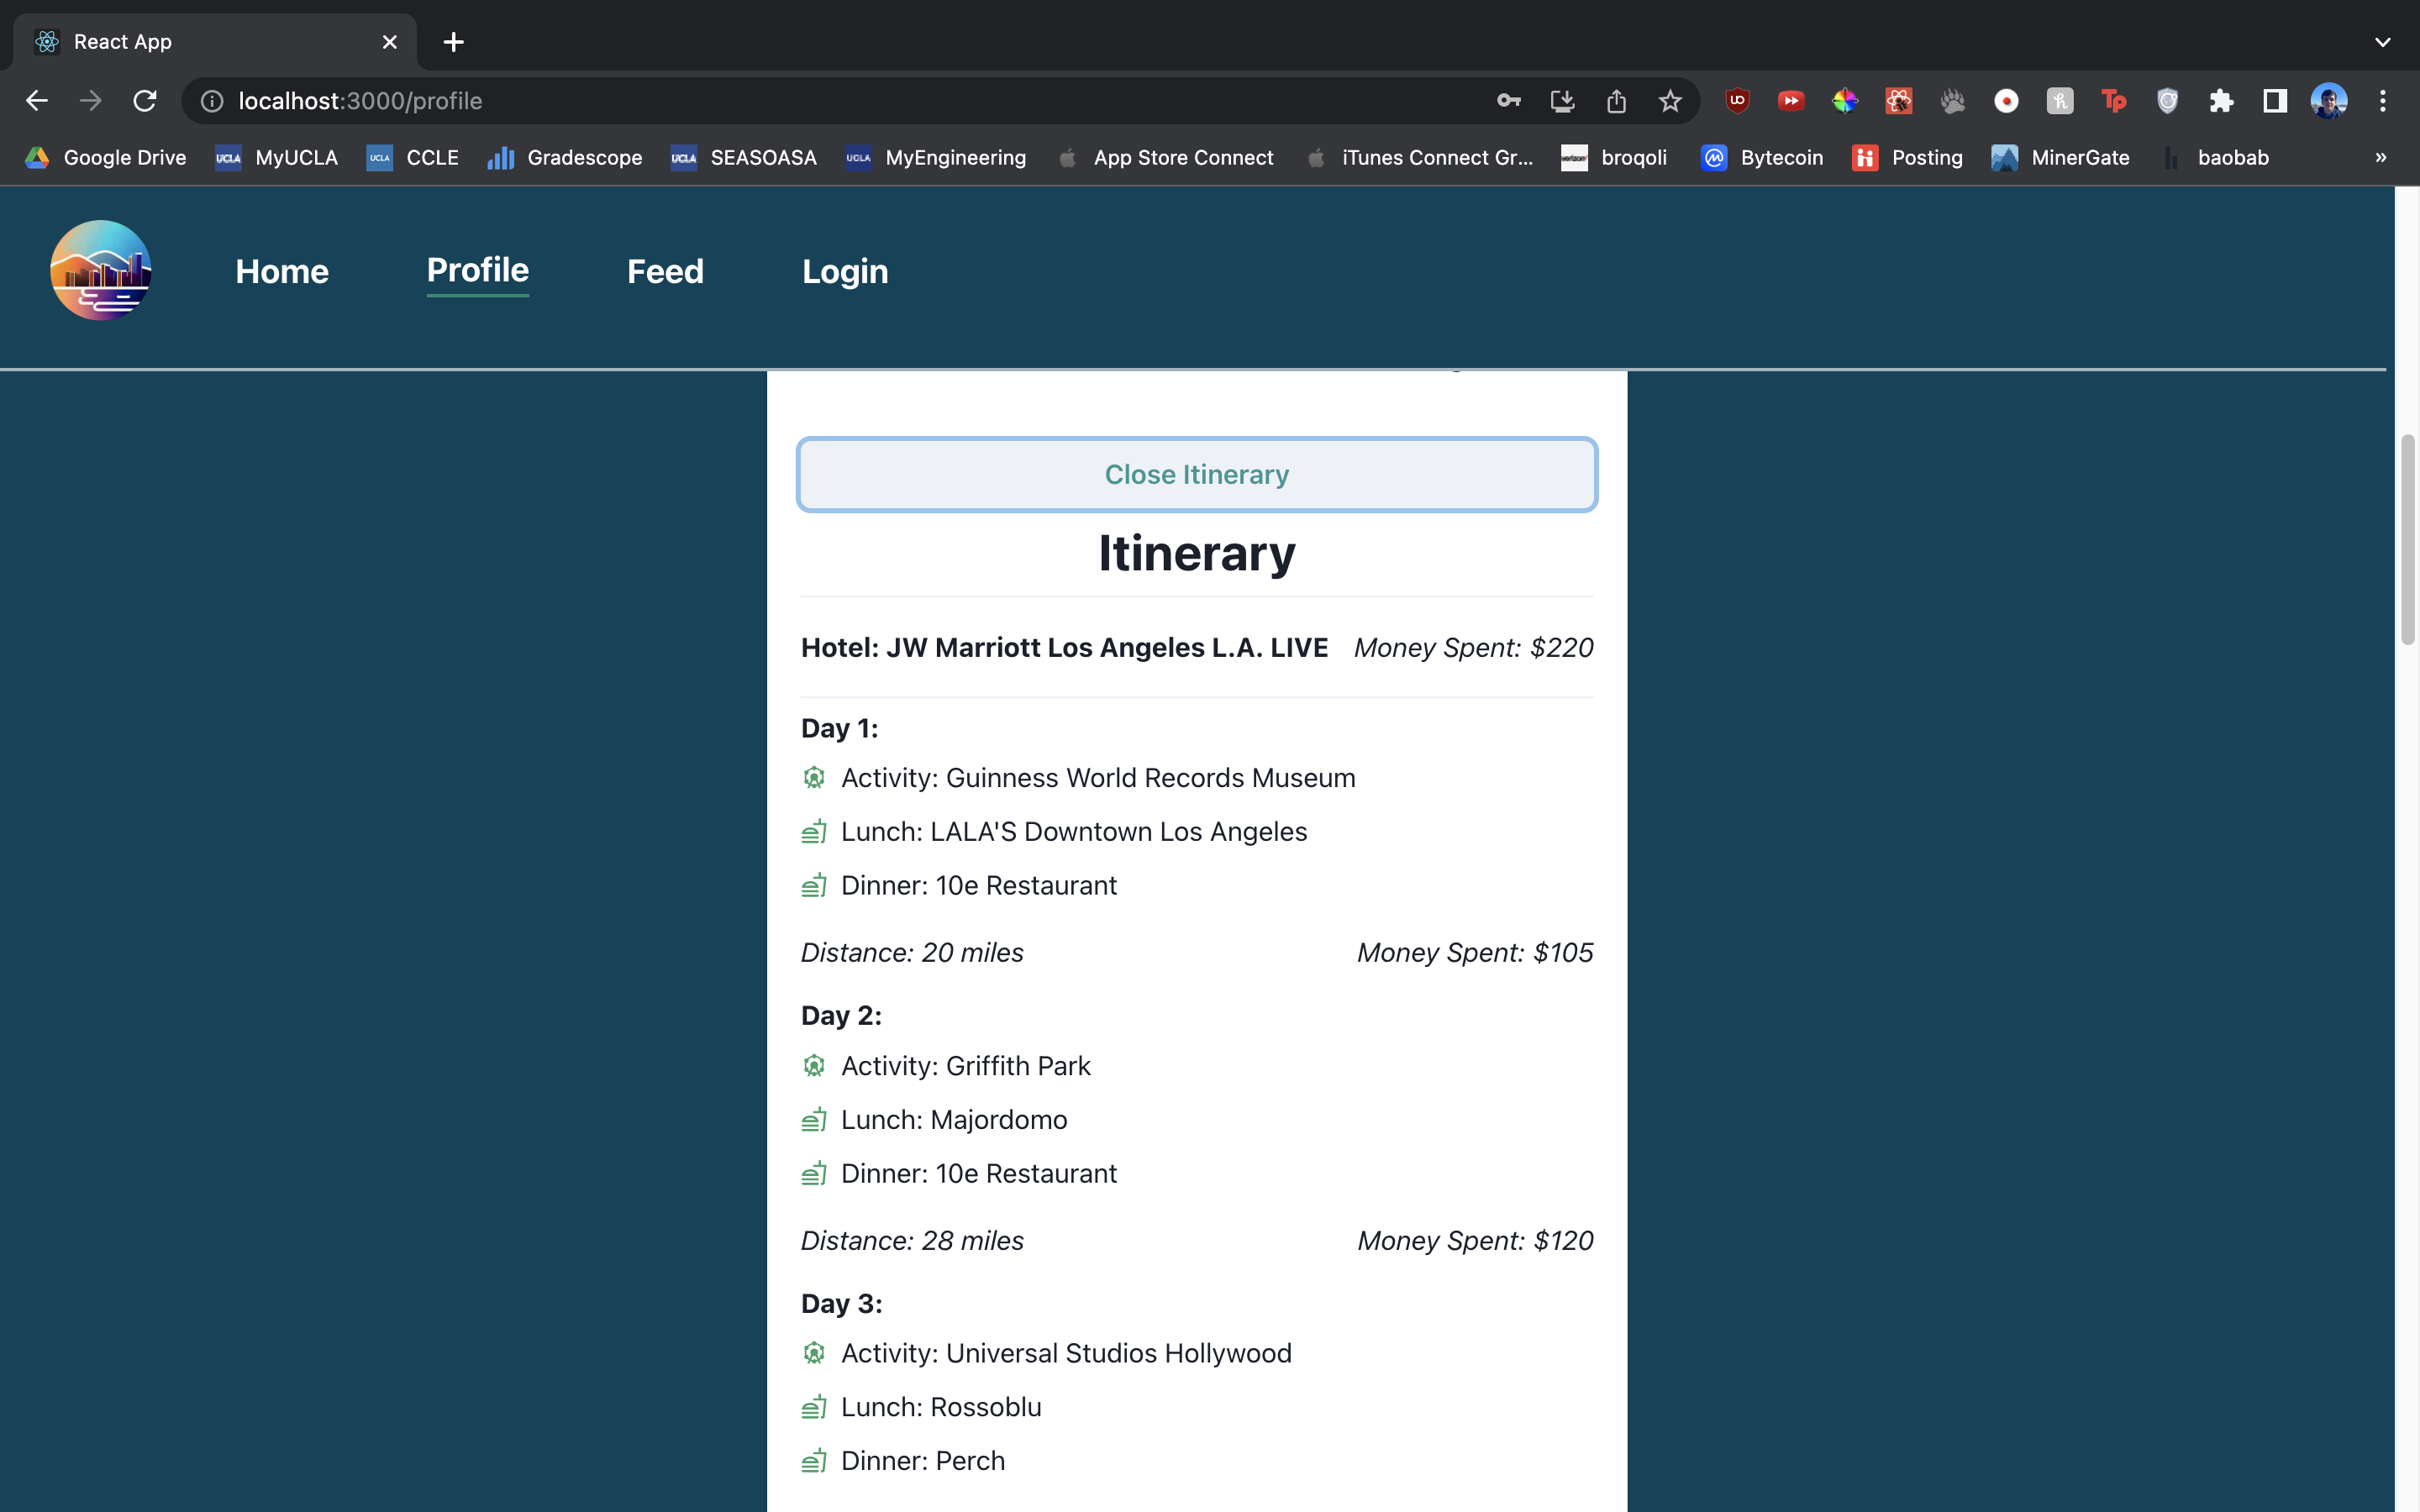The height and width of the screenshot is (1512, 2420).
Task: Click the share page icon
Action: point(1616,101)
